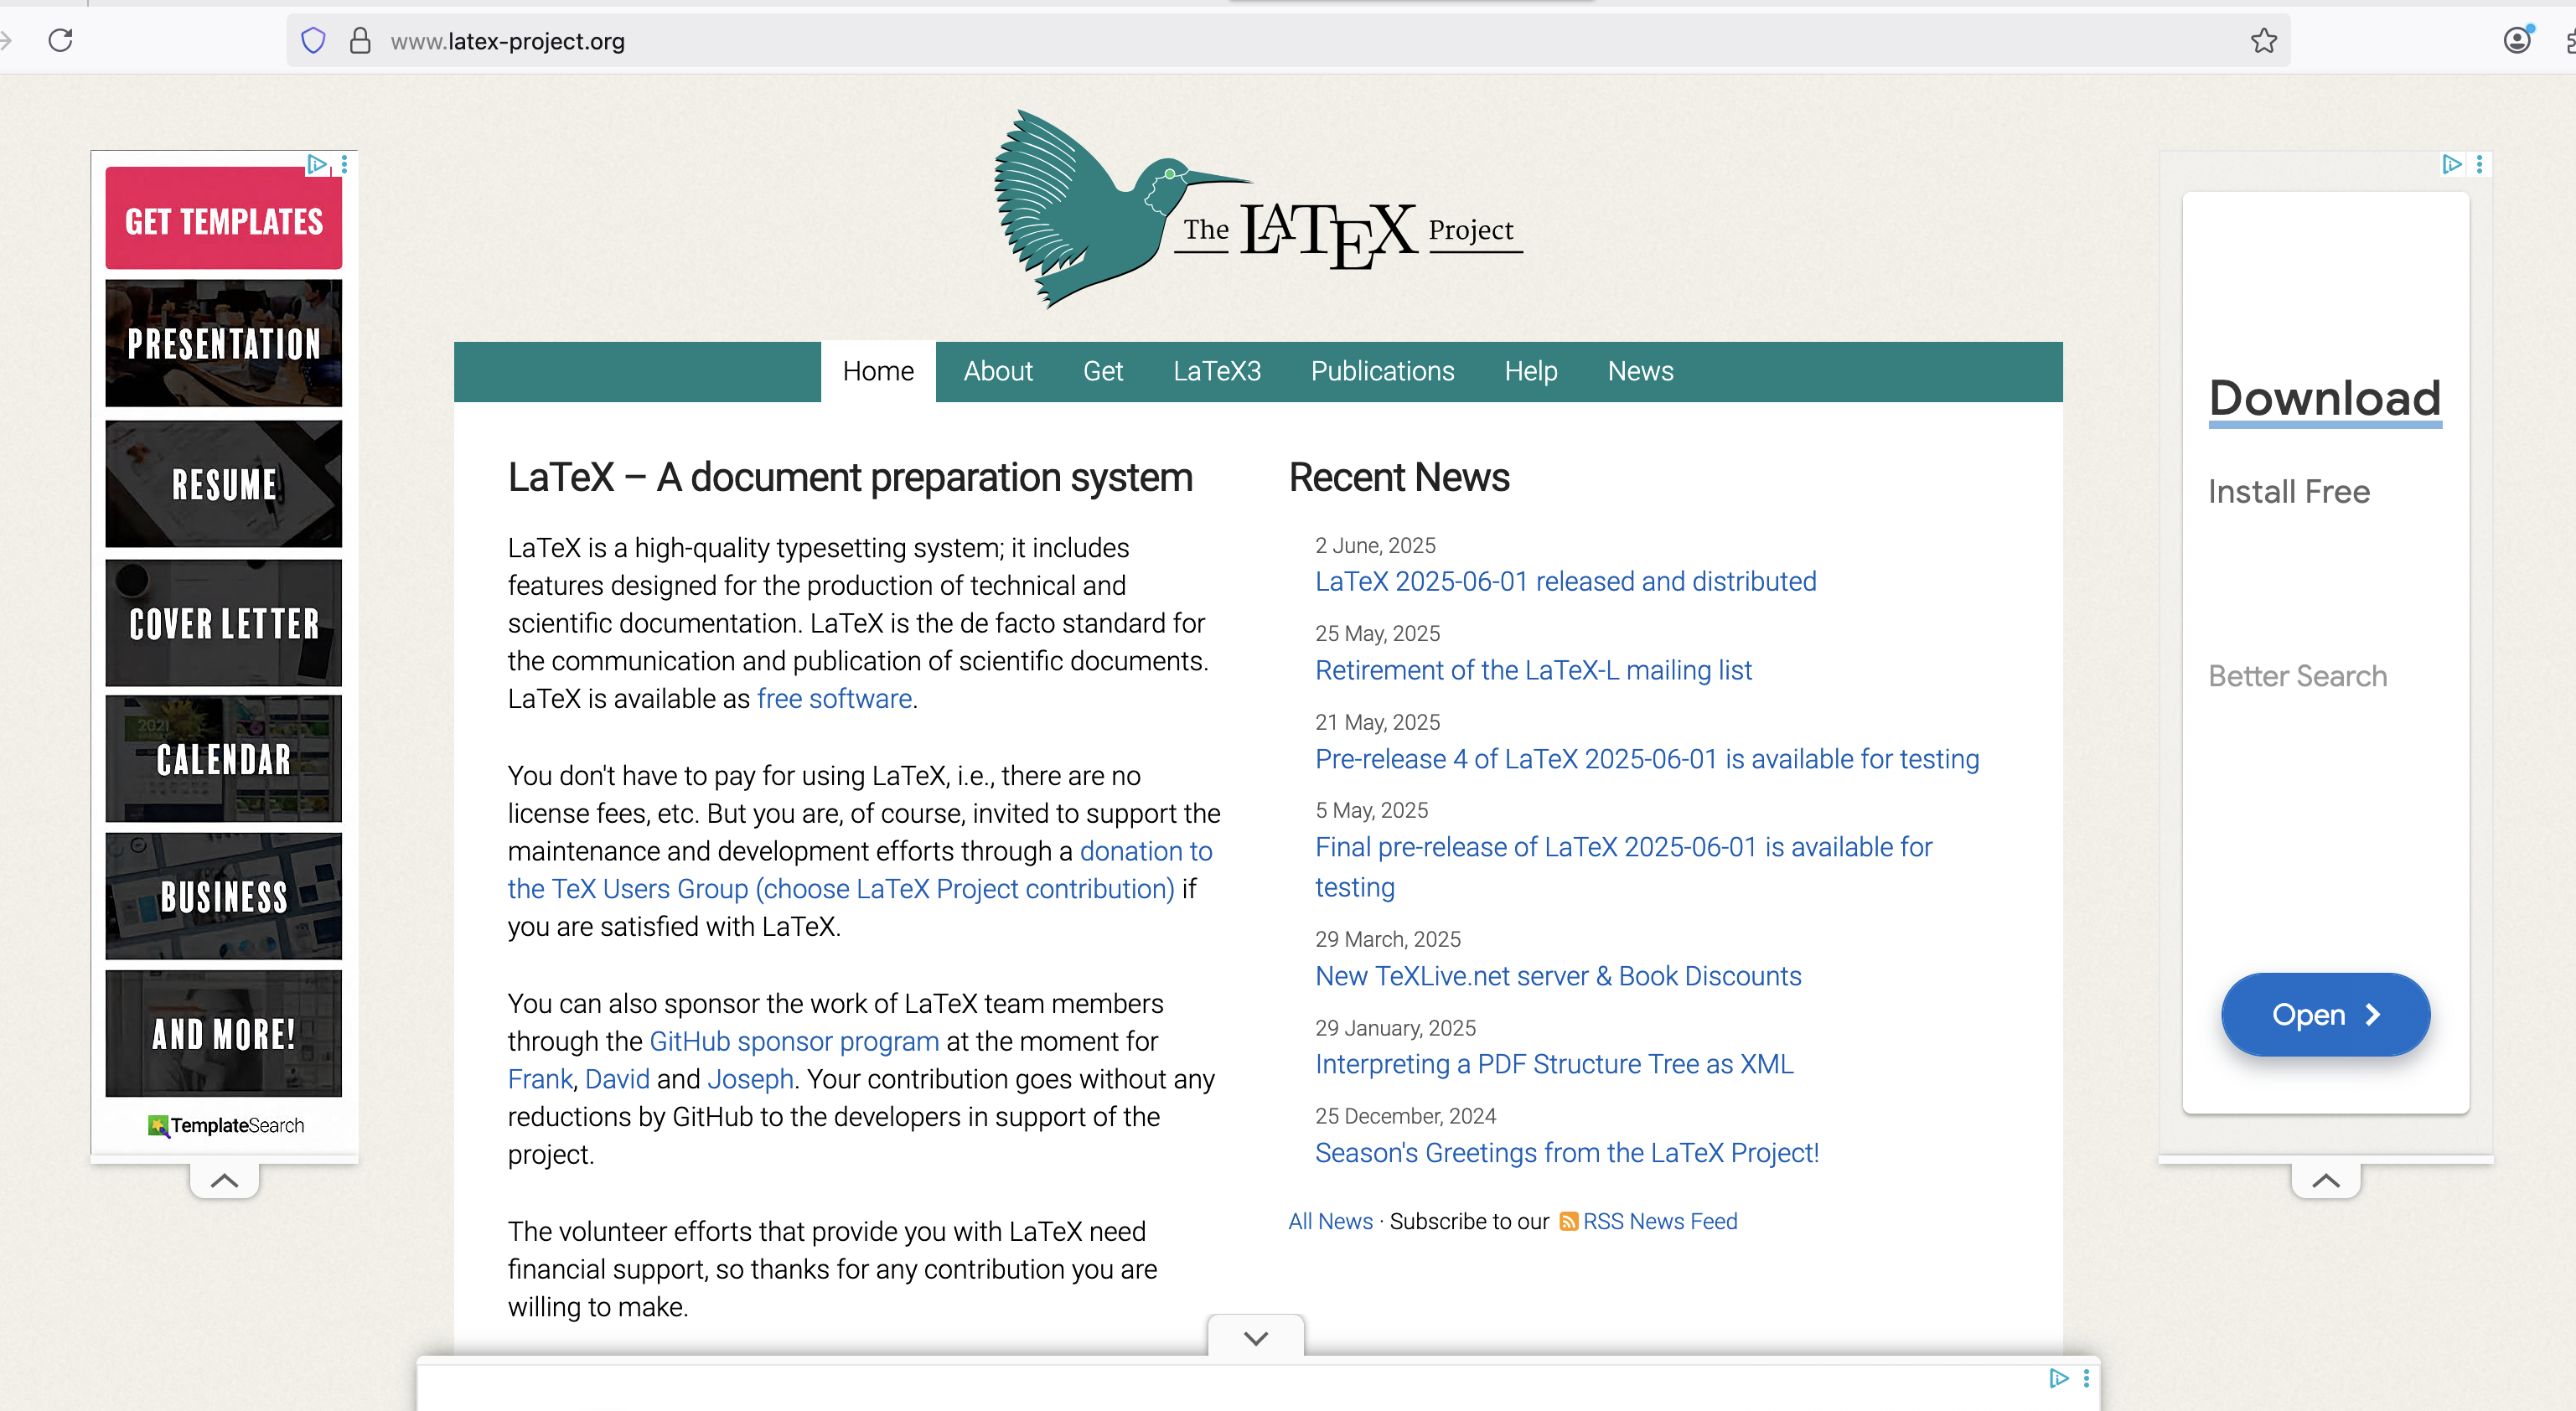
Task: View site security info via padlock icon
Action: [360, 40]
